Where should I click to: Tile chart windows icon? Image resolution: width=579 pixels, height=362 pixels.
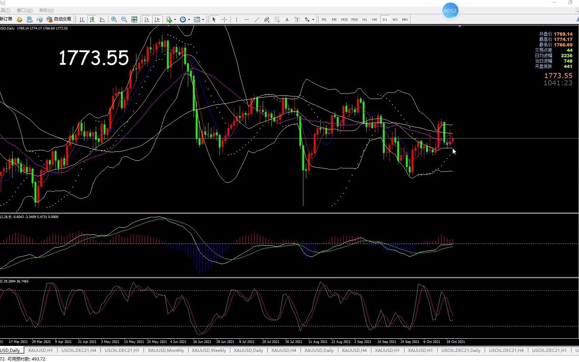[134, 19]
